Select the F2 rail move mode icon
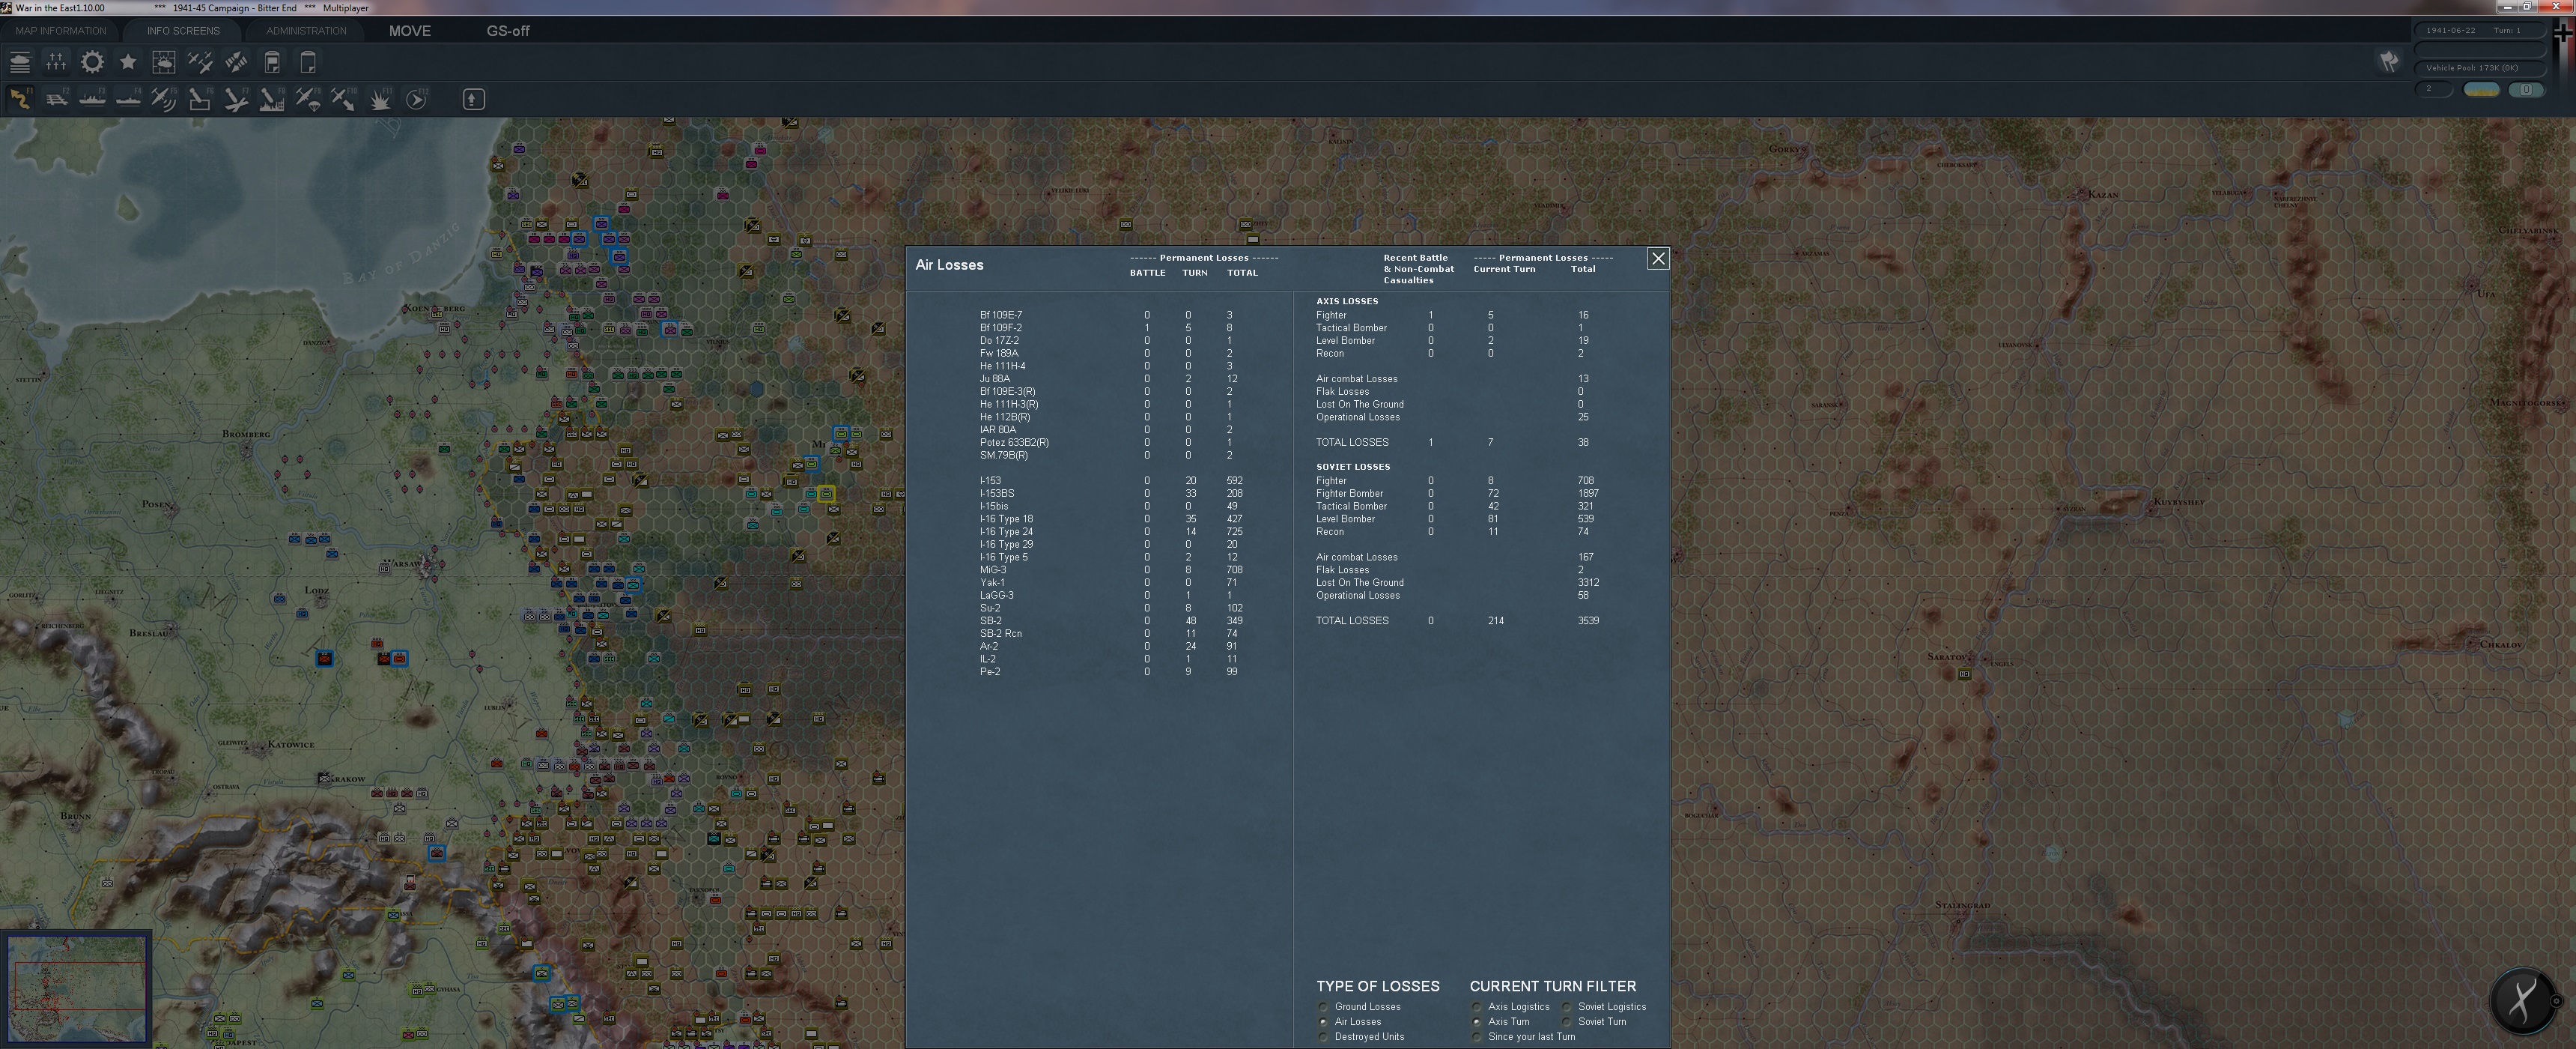The width and height of the screenshot is (2576, 1049). click(56, 99)
